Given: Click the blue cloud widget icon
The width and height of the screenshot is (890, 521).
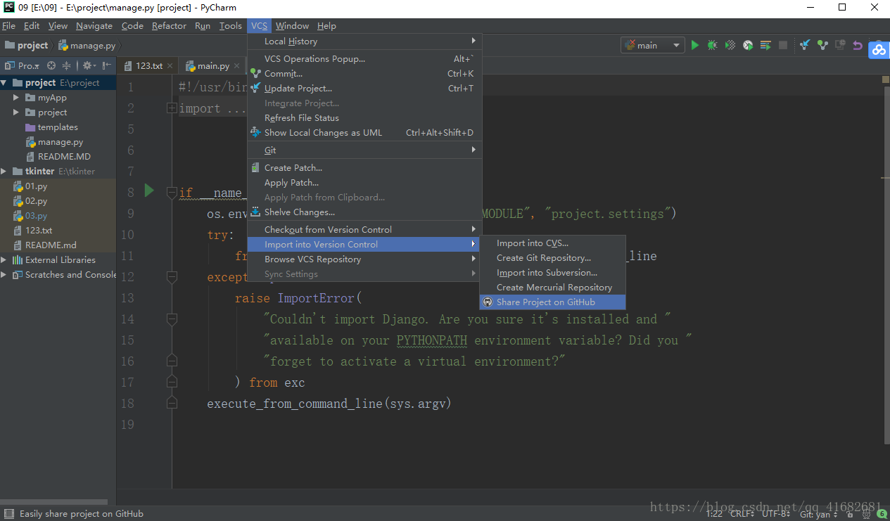Looking at the screenshot, I should (x=879, y=50).
